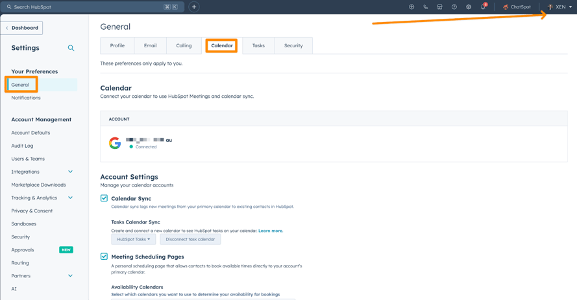Screen dimensions: 577x300
Task: Open Approvals settings
Action: pos(23,249)
